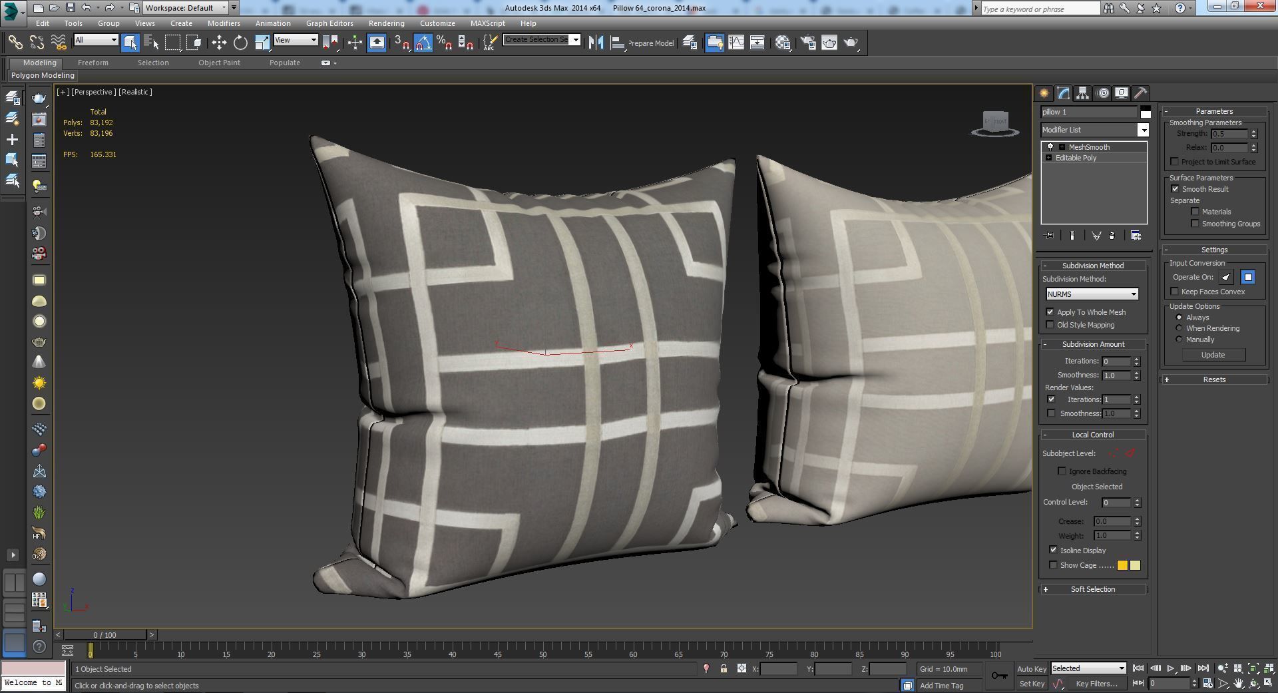Screen dimensions: 1278x693
Task: Select Manually update option
Action: click(x=1179, y=340)
